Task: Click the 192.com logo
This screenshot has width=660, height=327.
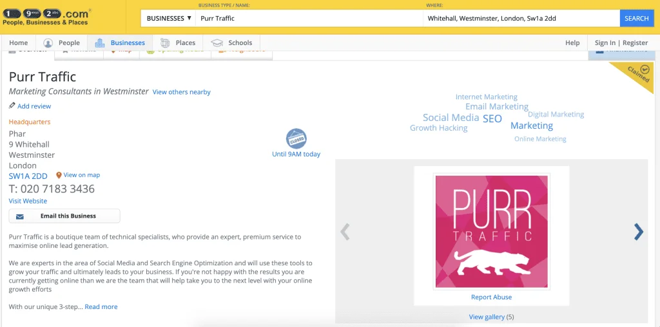Action: [46, 17]
